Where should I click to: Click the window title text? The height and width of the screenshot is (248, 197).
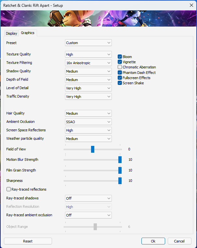[x=33, y=6]
